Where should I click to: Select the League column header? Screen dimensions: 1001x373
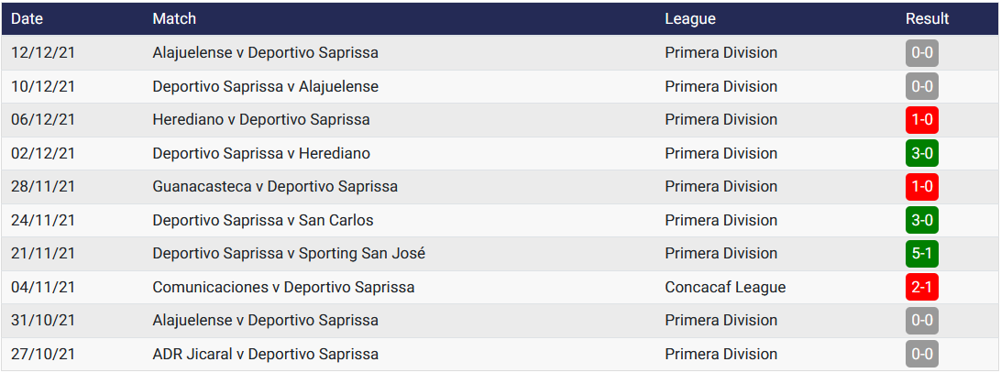(689, 18)
